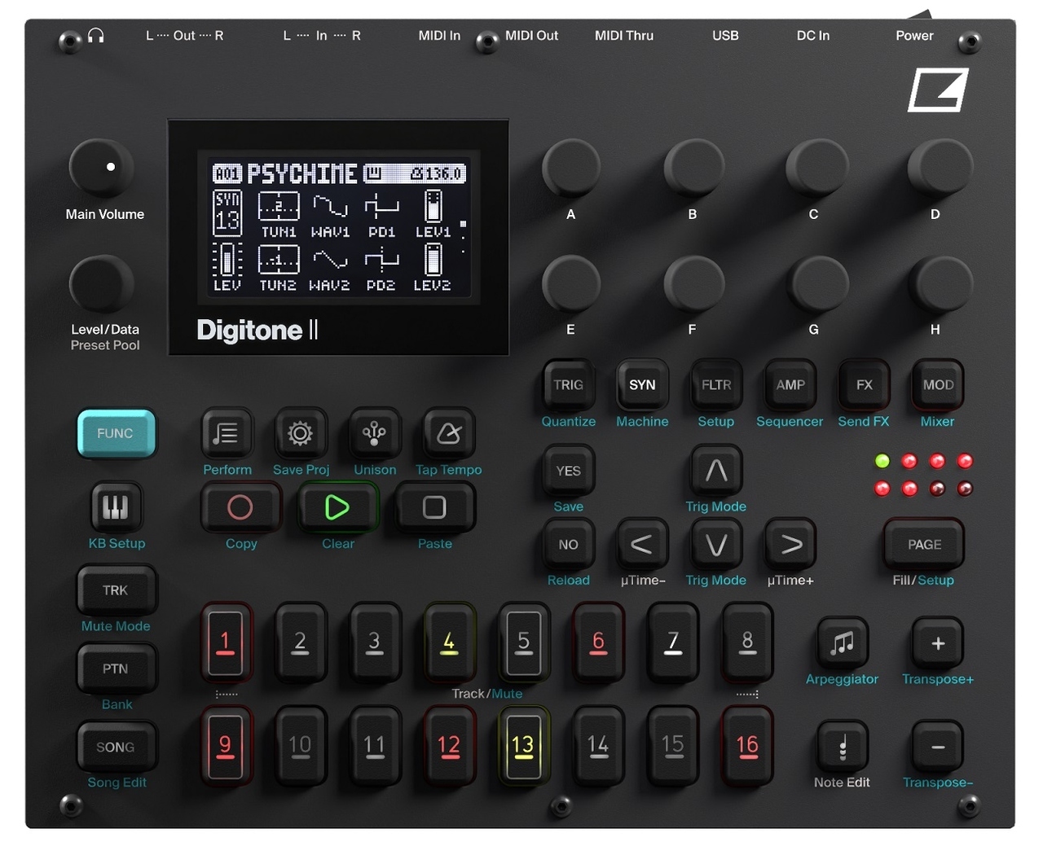Open the SYN Machine parameter page
Screen dimensions: 1043x855
(x=642, y=384)
